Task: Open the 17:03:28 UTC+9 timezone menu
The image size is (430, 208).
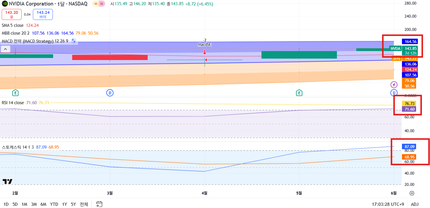Action: click(388, 204)
